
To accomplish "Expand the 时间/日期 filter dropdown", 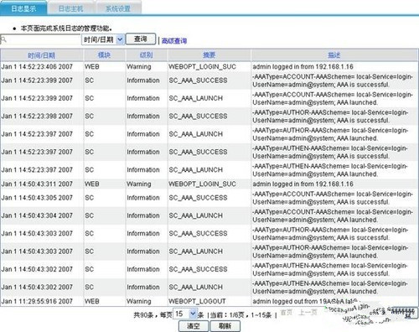I will pyautogui.click(x=102, y=39).
